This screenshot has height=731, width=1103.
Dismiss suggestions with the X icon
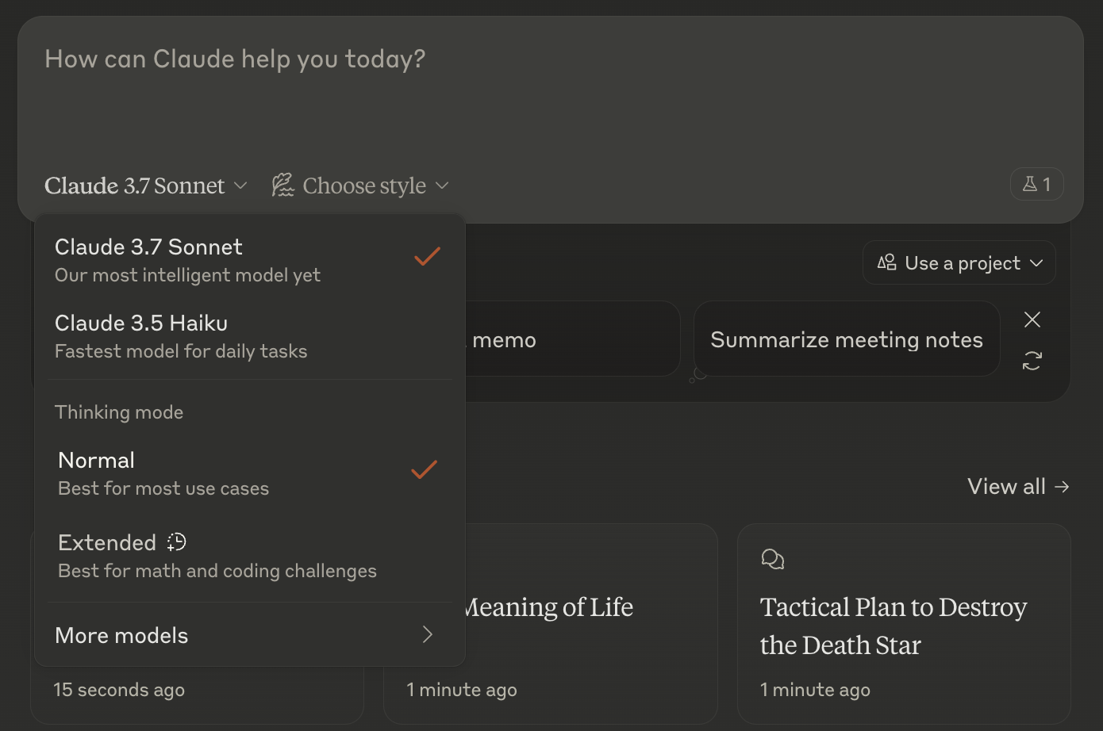1032,320
